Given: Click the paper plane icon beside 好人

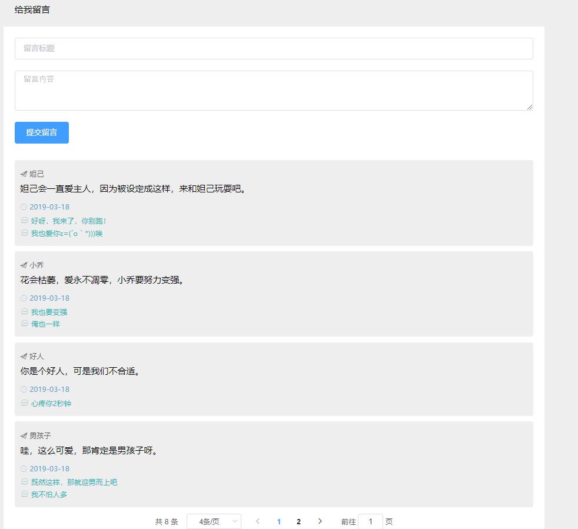Looking at the screenshot, I should click(23, 356).
